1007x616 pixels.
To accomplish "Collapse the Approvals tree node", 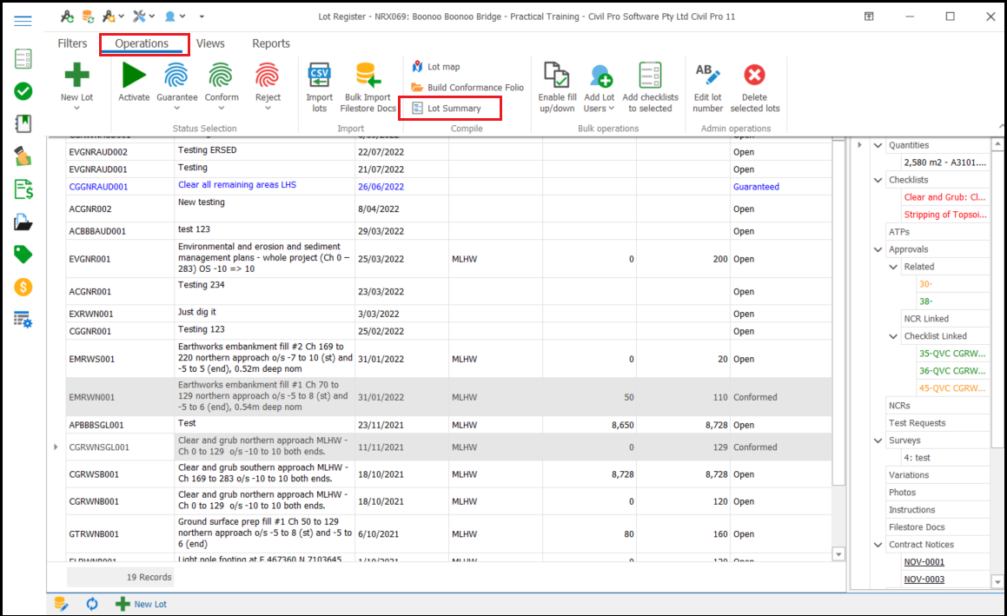I will 878,249.
